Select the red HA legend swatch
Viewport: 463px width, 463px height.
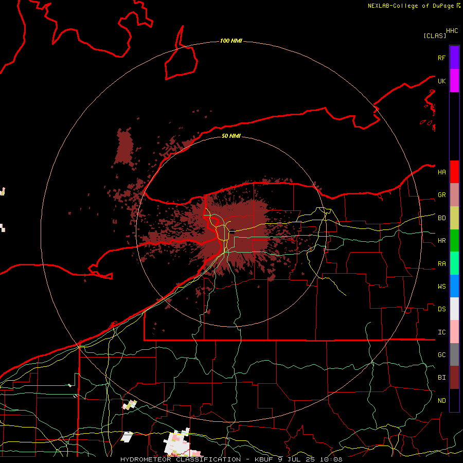[x=454, y=172]
